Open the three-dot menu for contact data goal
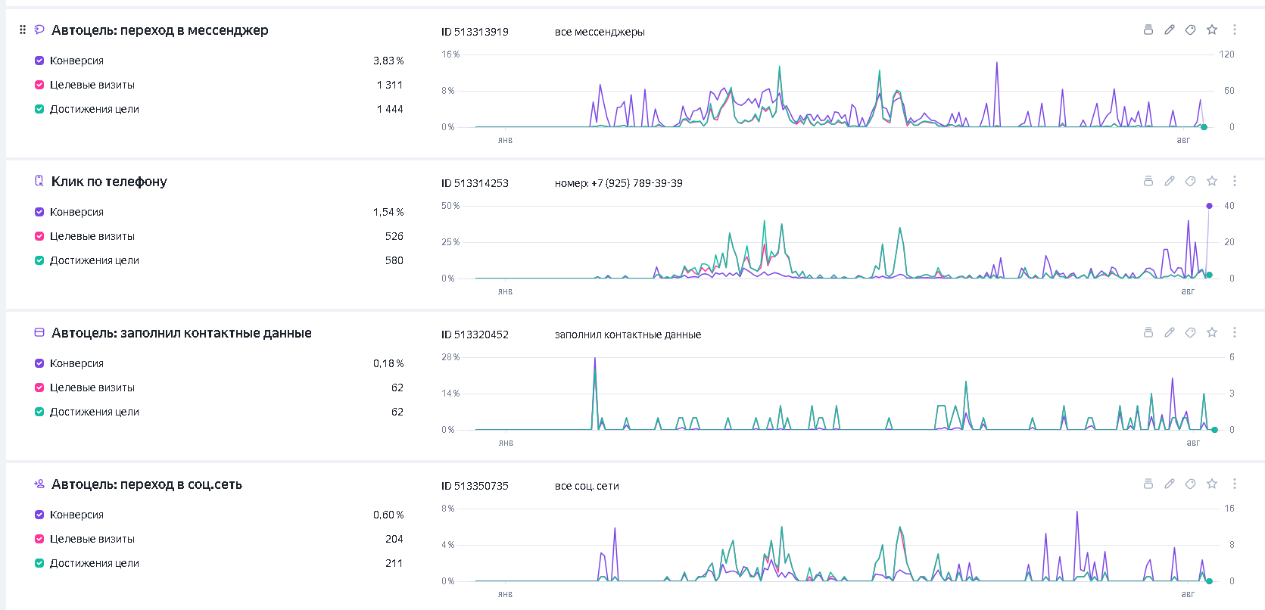 tap(1235, 332)
